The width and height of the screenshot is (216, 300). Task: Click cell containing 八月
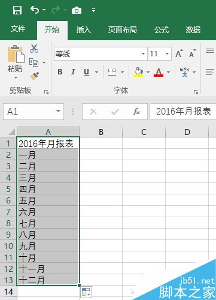tap(48, 235)
